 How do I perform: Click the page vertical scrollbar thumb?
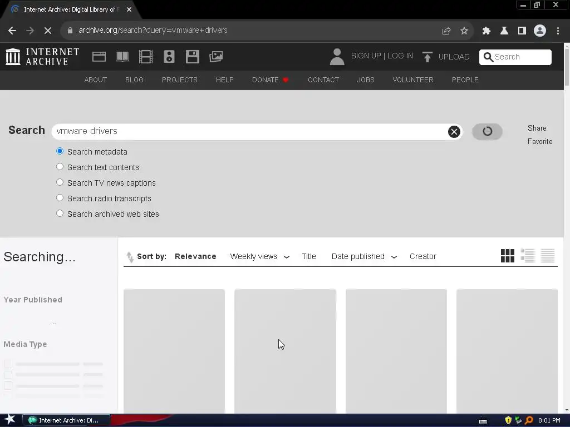point(567,67)
